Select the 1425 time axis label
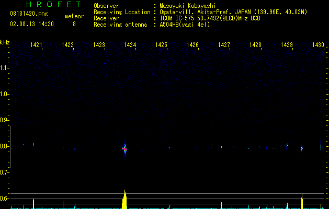This screenshot has width=329, height=209. pyautogui.click(x=161, y=45)
